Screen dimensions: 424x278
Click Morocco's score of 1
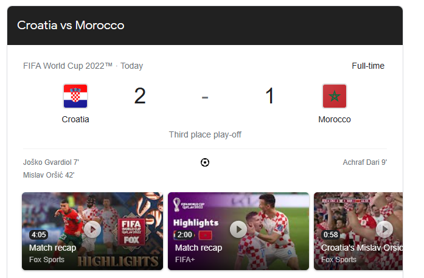tap(270, 96)
